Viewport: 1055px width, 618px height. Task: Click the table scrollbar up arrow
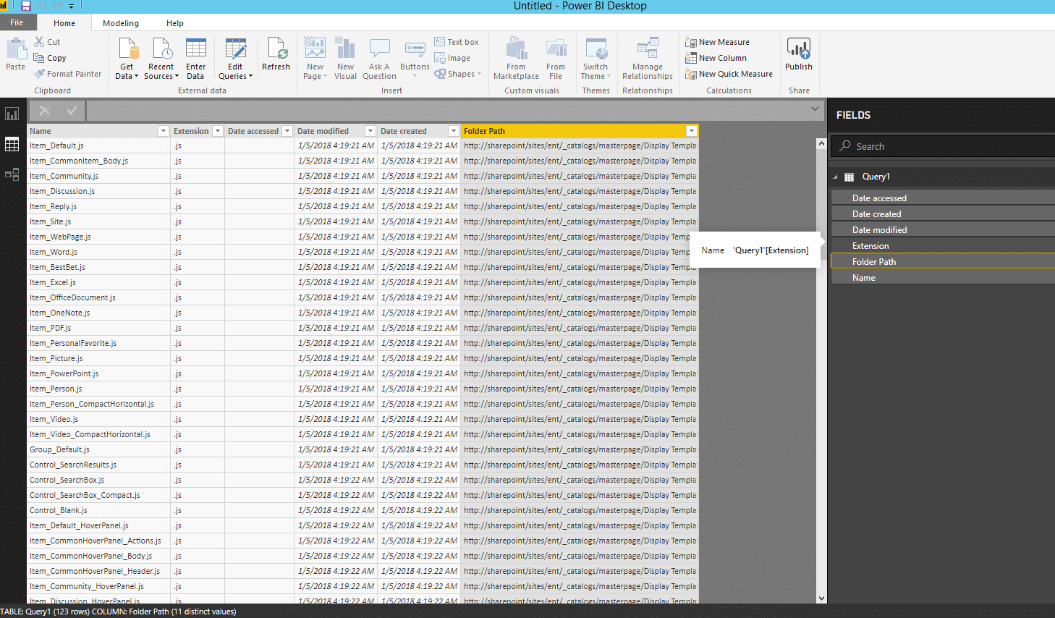(821, 143)
